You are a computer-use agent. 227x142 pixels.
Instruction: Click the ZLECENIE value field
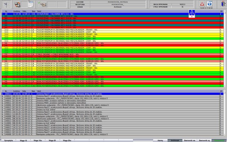(118, 2)
